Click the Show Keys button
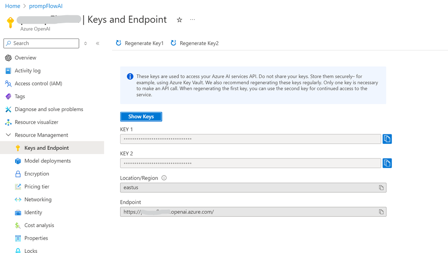Screen dimensions: 448x253 [141, 116]
